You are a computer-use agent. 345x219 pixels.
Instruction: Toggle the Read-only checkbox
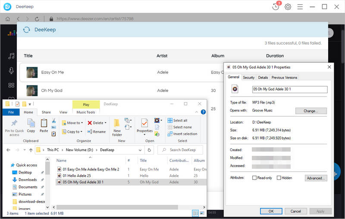[254, 178]
